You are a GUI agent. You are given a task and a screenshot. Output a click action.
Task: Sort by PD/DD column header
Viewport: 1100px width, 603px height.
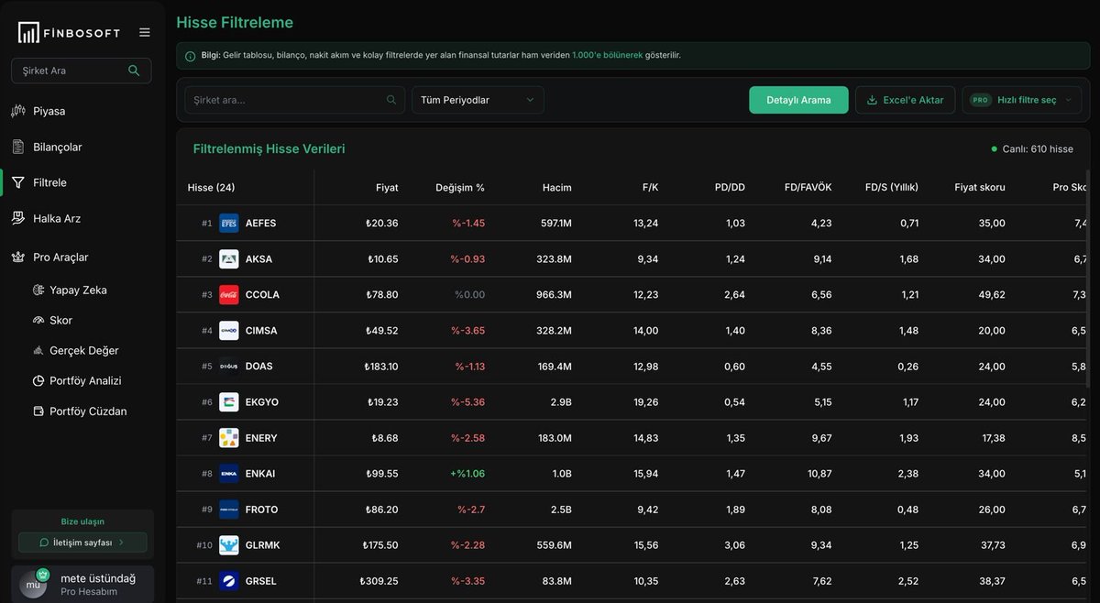tap(730, 188)
